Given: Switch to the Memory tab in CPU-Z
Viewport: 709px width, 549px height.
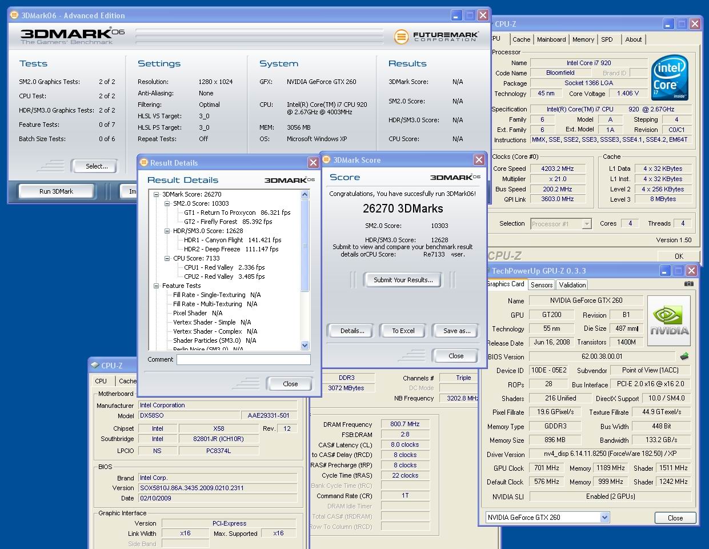Looking at the screenshot, I should click(x=583, y=39).
